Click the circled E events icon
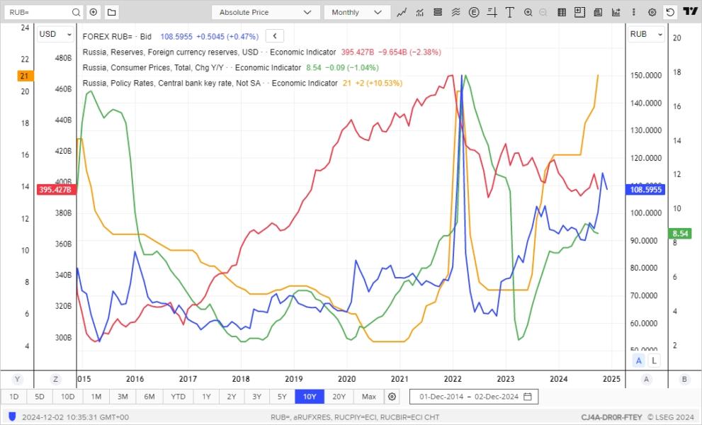This screenshot has width=702, height=425. [x=474, y=12]
